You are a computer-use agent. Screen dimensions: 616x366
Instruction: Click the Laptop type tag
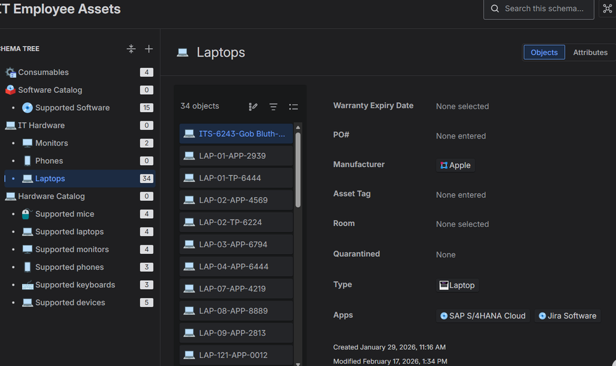point(457,285)
